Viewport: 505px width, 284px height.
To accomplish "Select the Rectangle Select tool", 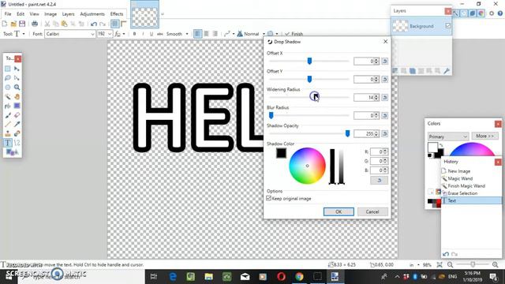I will [x=8, y=69].
